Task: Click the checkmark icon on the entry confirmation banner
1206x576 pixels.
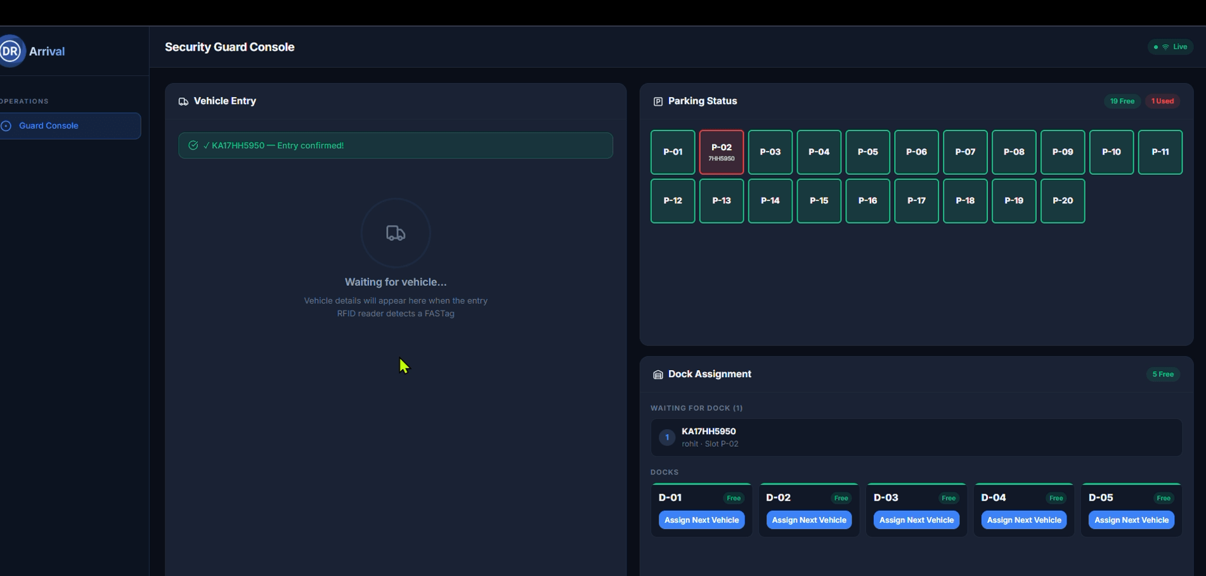Action: [193, 145]
